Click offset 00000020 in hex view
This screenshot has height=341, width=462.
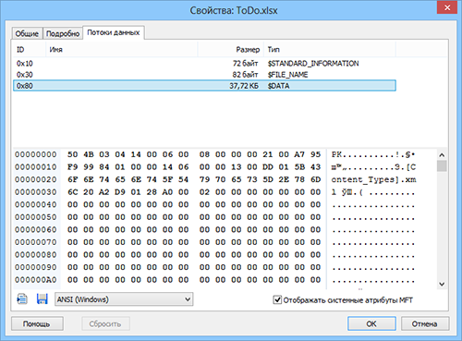[x=36, y=179]
